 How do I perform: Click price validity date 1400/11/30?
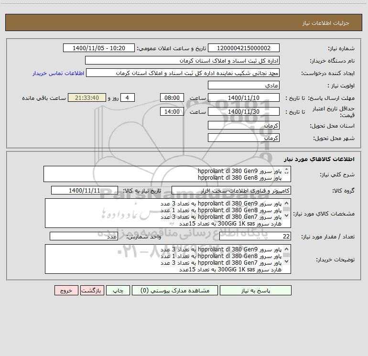[244, 111]
